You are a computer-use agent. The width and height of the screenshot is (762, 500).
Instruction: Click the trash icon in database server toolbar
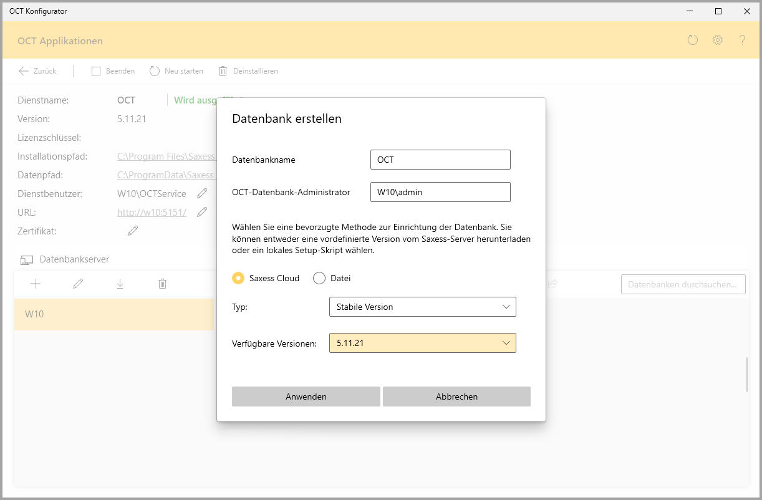162,284
